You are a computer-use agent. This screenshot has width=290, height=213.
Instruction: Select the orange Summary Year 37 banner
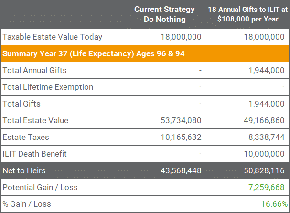[x=145, y=53]
